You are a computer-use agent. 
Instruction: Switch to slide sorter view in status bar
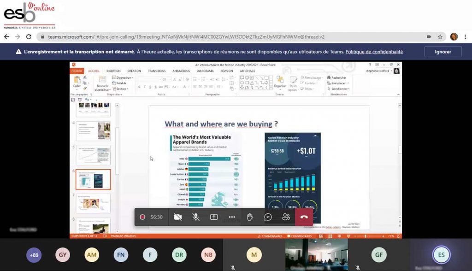(330, 236)
